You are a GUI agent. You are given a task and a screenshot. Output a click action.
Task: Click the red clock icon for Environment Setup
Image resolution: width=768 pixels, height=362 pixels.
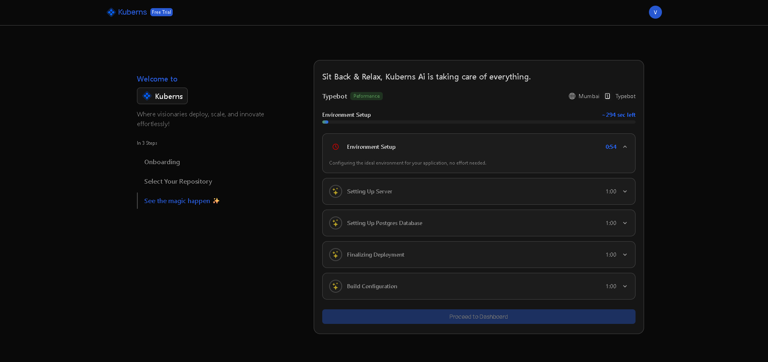336,147
